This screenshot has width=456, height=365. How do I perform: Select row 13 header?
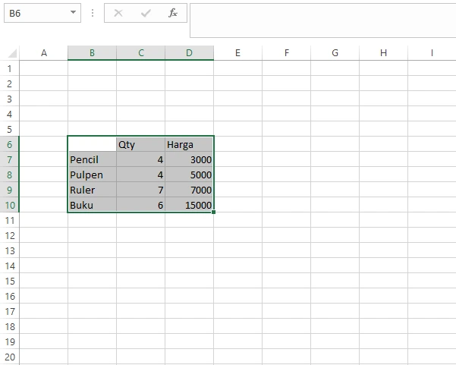coord(10,250)
